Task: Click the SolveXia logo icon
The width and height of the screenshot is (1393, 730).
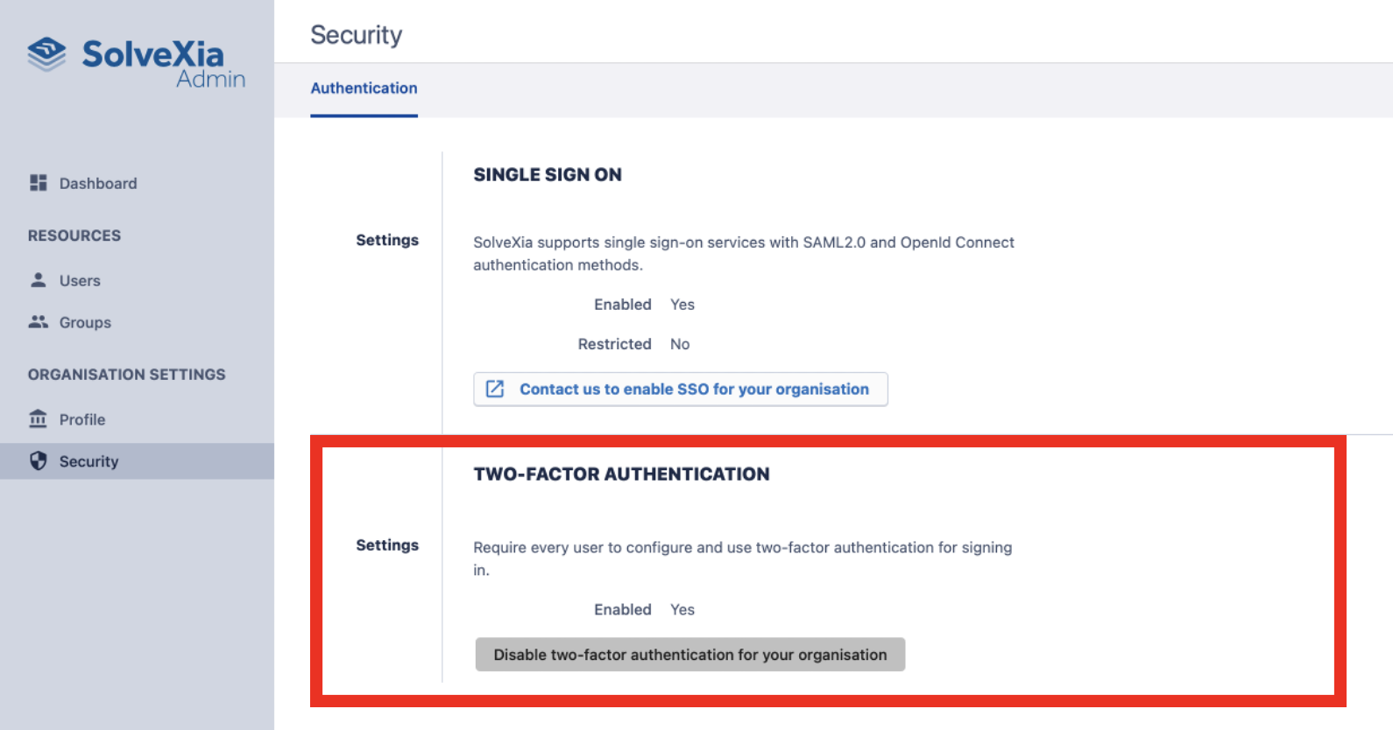Action: pyautogui.click(x=46, y=54)
